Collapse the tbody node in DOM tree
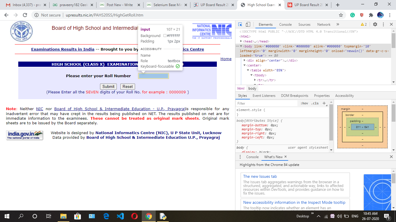Image resolution: width=396 pixels, height=222 pixels. pos(252,75)
